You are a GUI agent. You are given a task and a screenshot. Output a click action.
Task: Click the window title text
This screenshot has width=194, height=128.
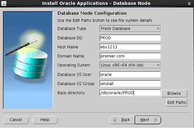pyautogui.click(x=96, y=3)
